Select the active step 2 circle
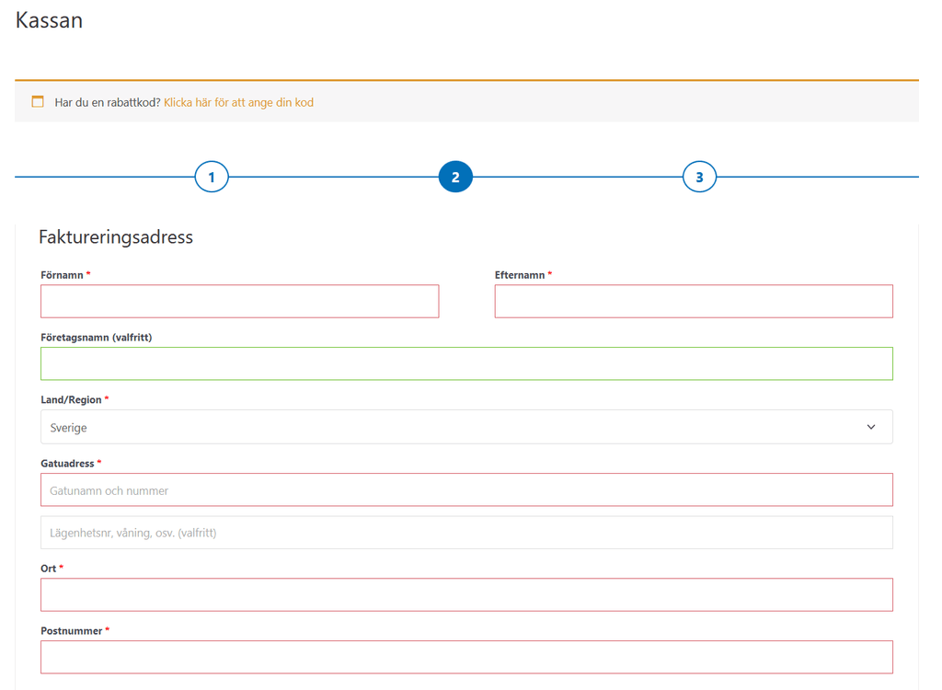942x690 pixels. coord(455,177)
